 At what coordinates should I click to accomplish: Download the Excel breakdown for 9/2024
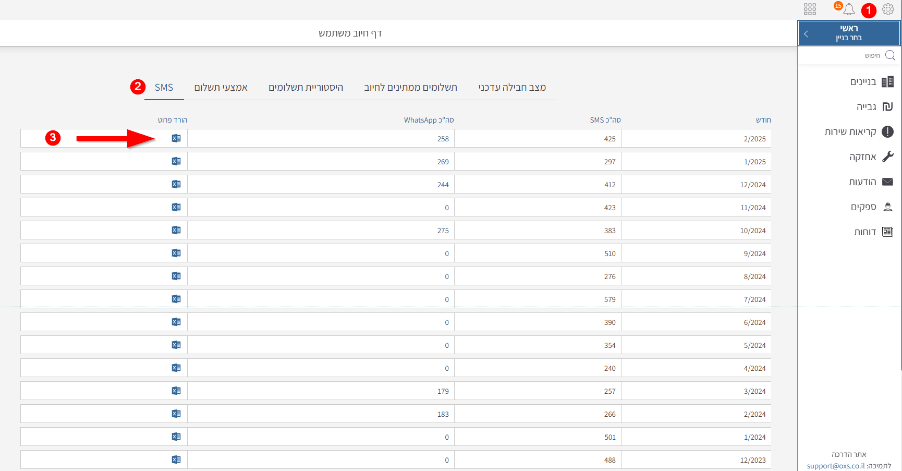[x=176, y=253]
